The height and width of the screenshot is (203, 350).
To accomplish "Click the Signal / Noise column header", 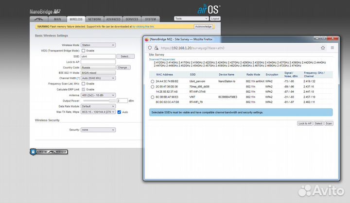I will 291,74.
